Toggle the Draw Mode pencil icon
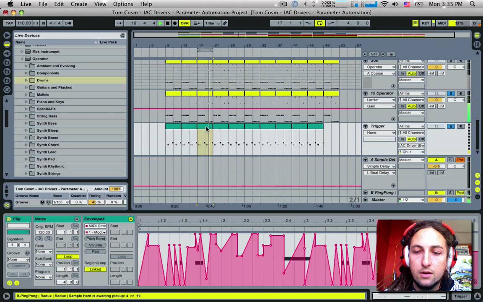 click(x=225, y=23)
